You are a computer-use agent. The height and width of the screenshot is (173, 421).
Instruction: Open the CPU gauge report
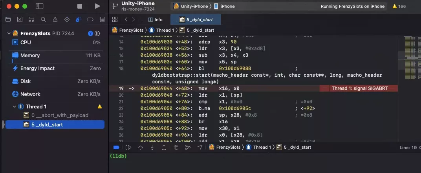click(56, 43)
